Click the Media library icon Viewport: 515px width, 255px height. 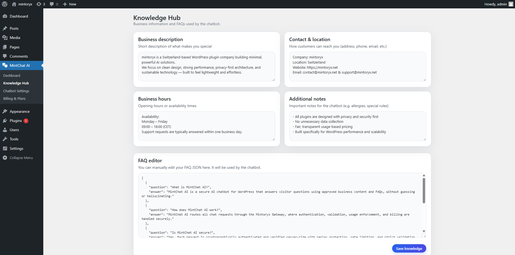pos(5,38)
